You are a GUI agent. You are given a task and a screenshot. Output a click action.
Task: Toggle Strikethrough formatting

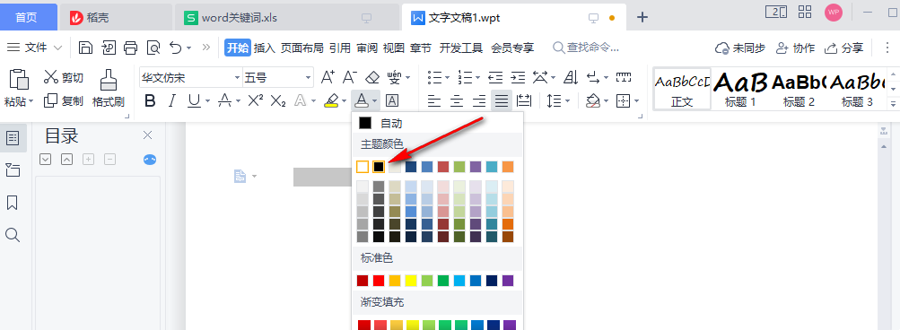pyautogui.click(x=225, y=101)
